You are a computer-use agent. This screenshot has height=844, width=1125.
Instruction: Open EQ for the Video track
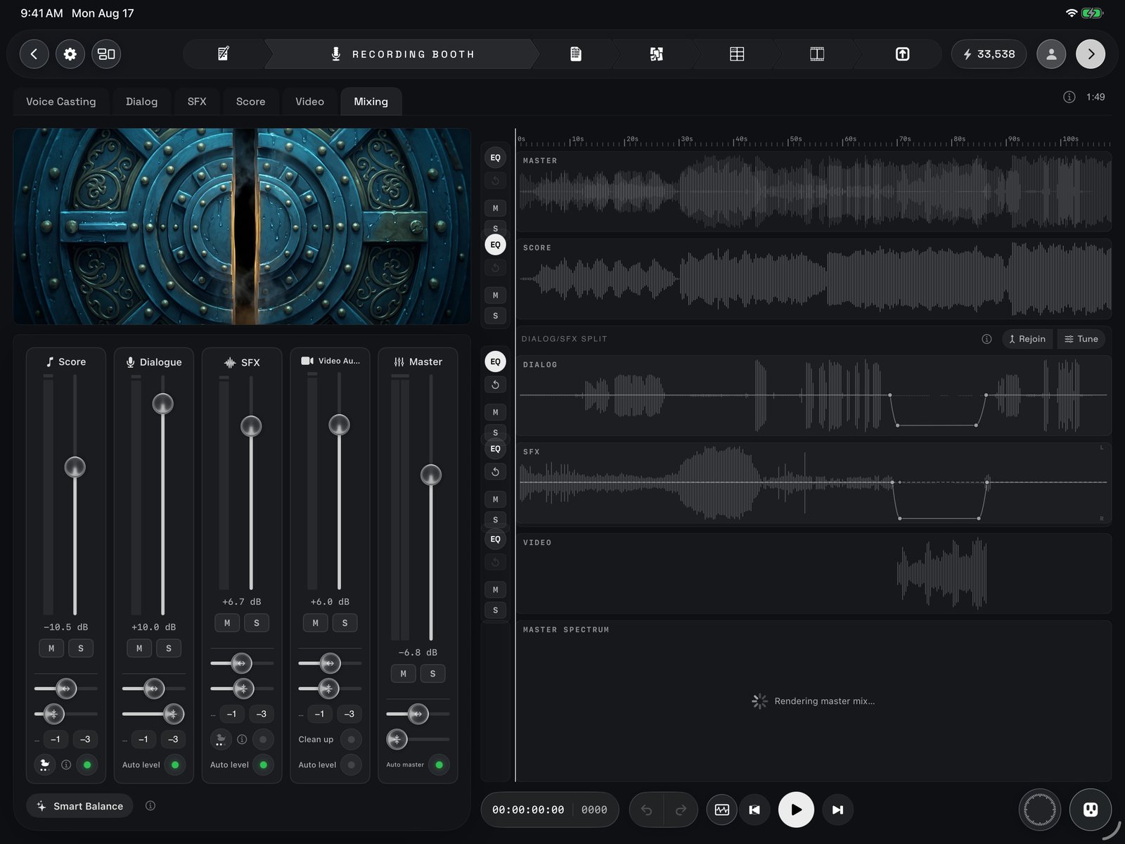point(496,539)
